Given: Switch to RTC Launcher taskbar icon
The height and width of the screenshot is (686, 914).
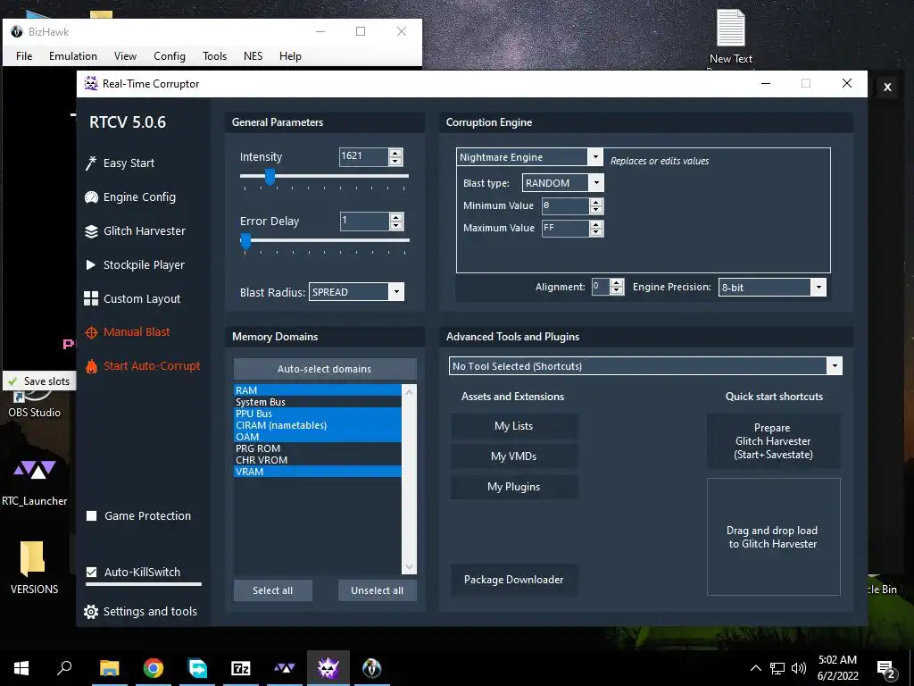Looking at the screenshot, I should (x=285, y=668).
